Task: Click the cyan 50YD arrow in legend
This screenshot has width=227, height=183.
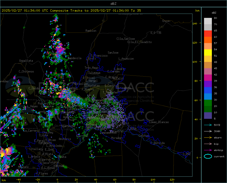Action: [x=208, y=125]
